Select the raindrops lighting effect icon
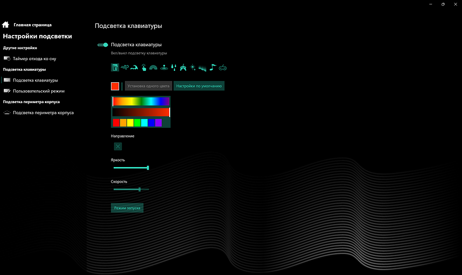 point(173,68)
